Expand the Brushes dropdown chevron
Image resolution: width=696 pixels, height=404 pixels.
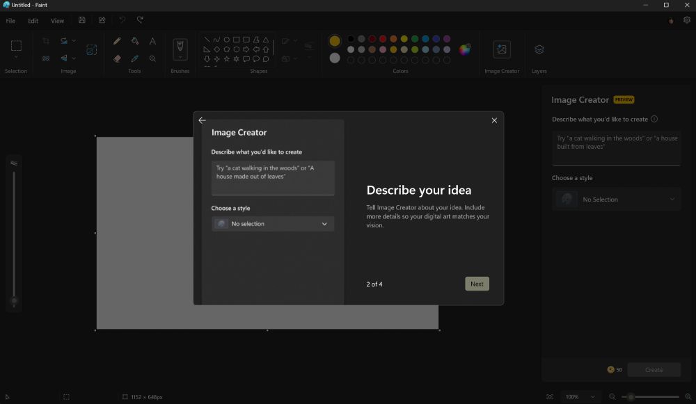180,58
